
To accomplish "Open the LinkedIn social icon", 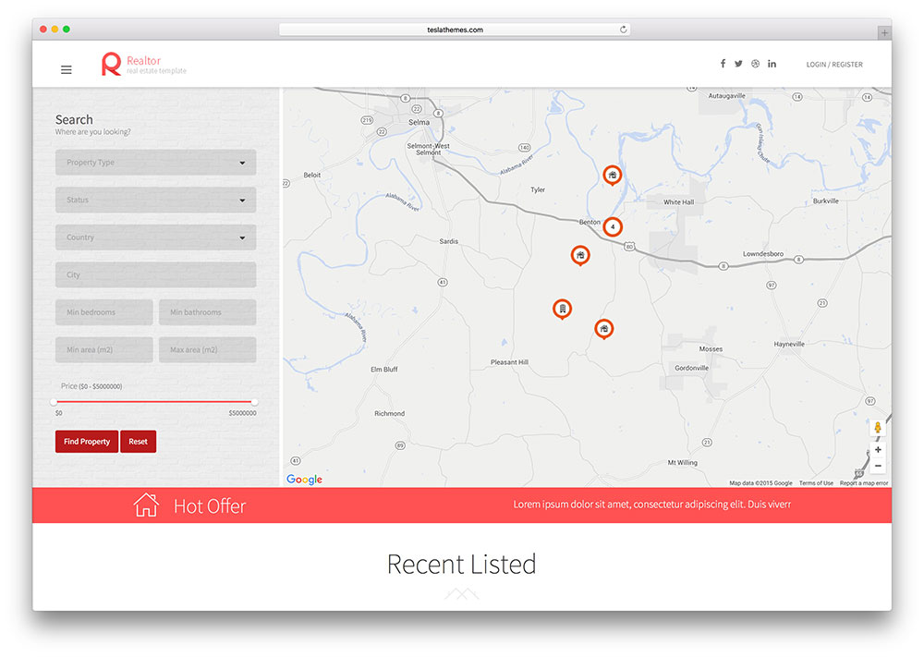I will (772, 63).
